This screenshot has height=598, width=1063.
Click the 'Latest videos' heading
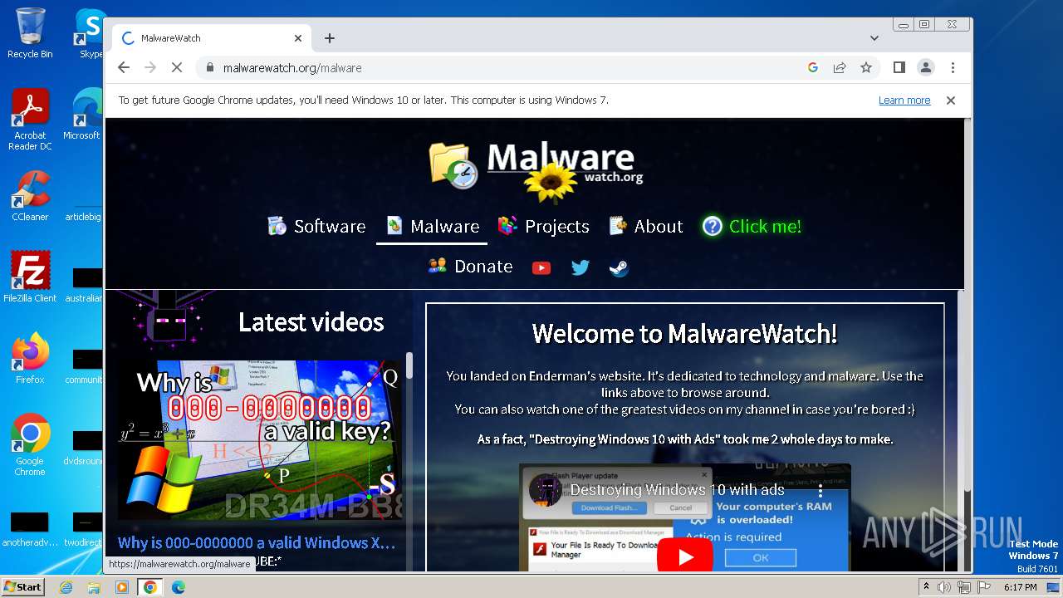(x=311, y=322)
